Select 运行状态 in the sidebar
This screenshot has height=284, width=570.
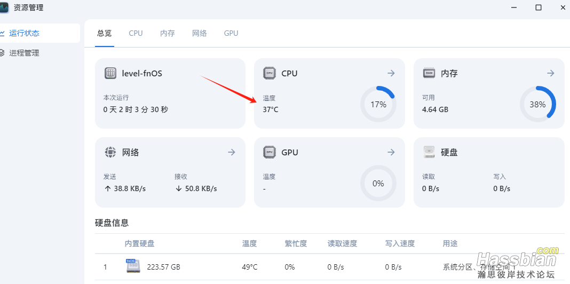(x=24, y=33)
